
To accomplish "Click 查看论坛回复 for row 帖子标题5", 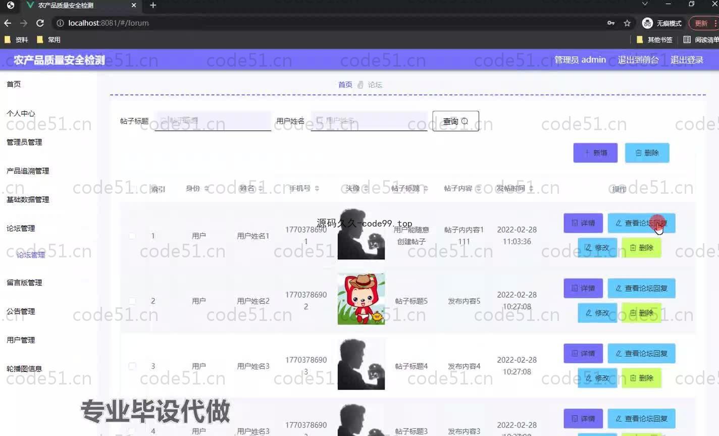I will click(641, 288).
